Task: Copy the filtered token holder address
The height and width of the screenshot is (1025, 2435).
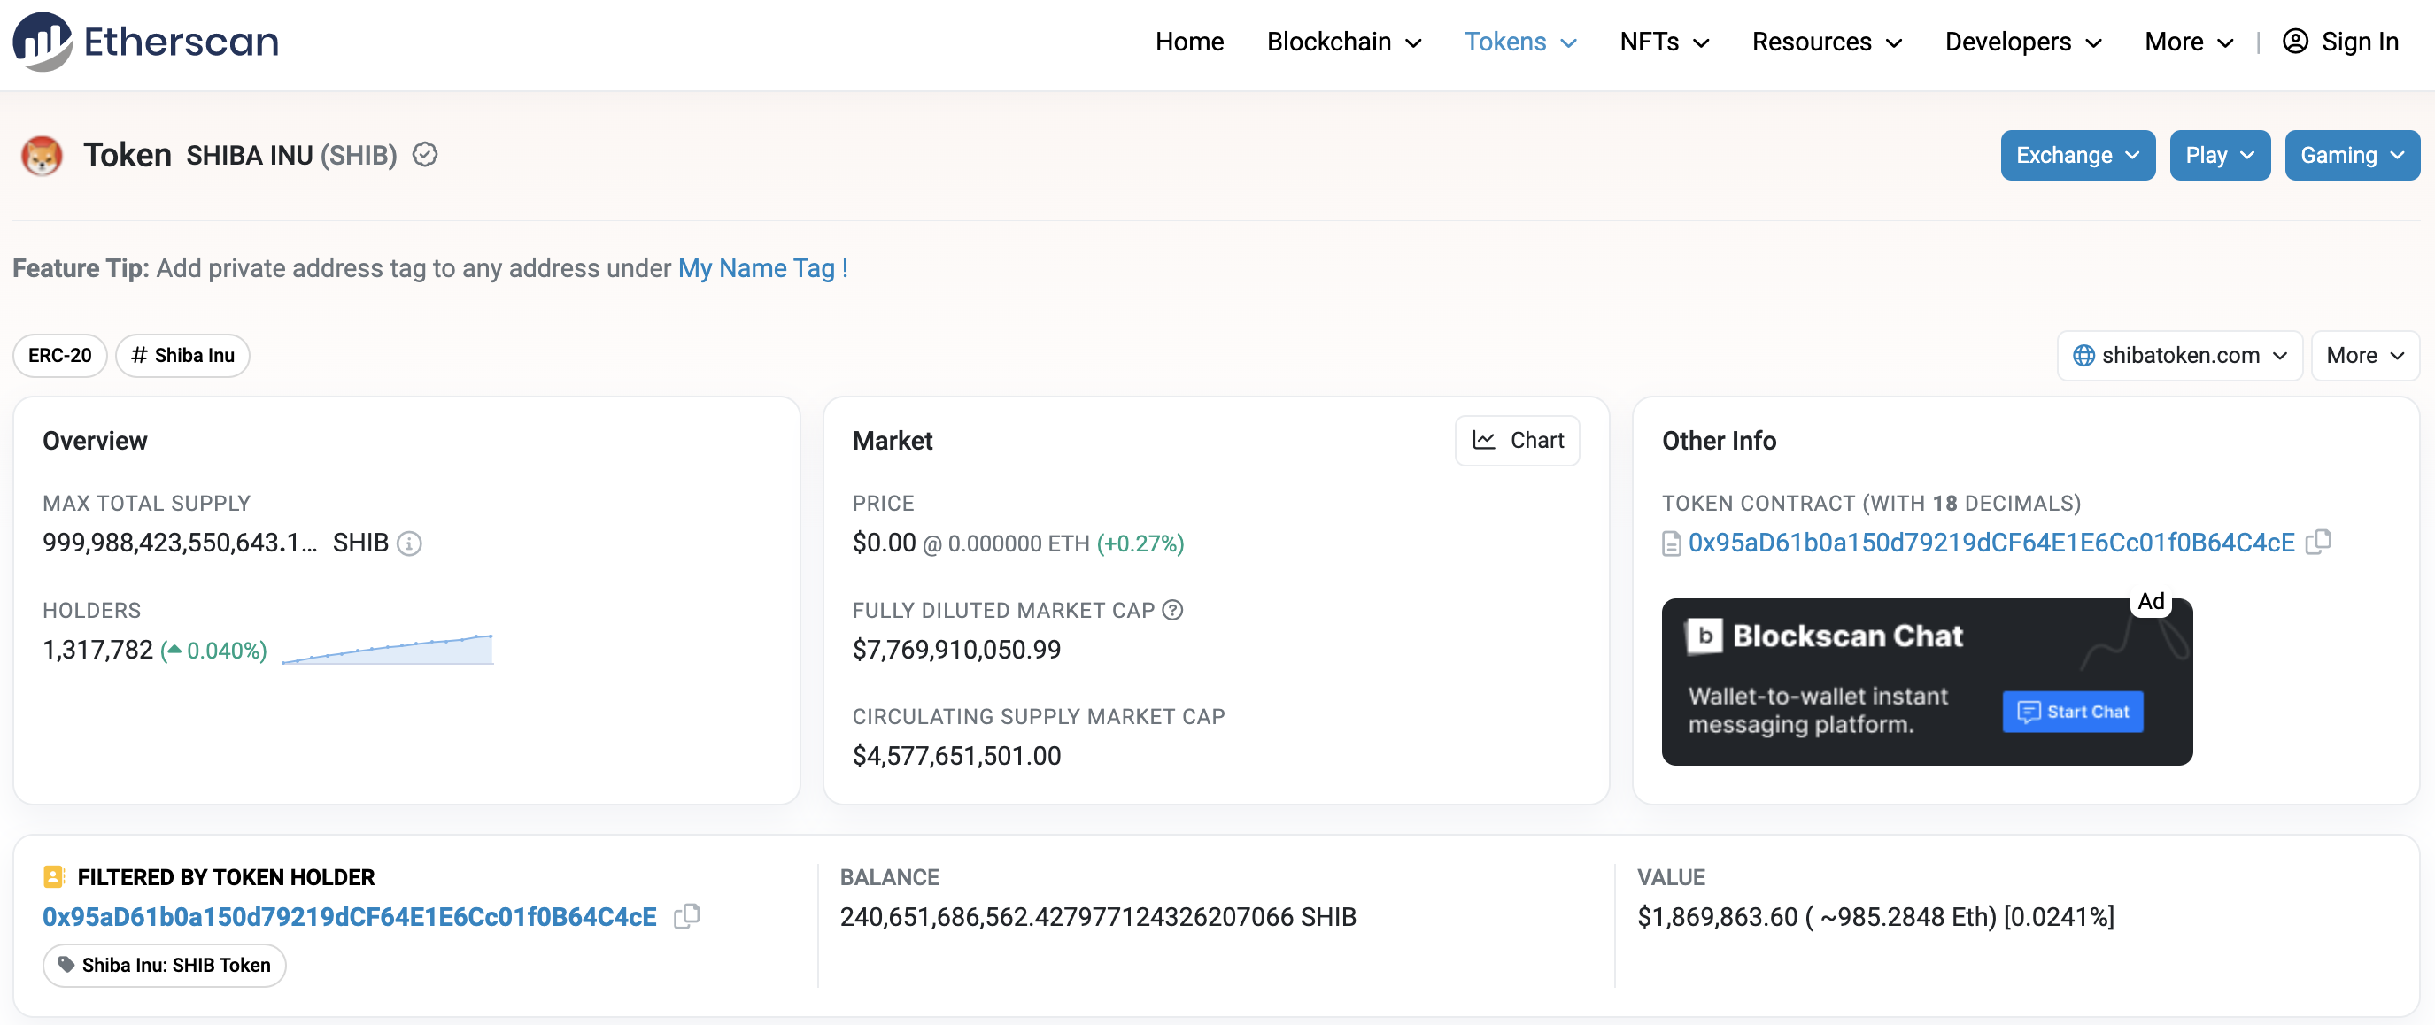Action: click(x=686, y=916)
